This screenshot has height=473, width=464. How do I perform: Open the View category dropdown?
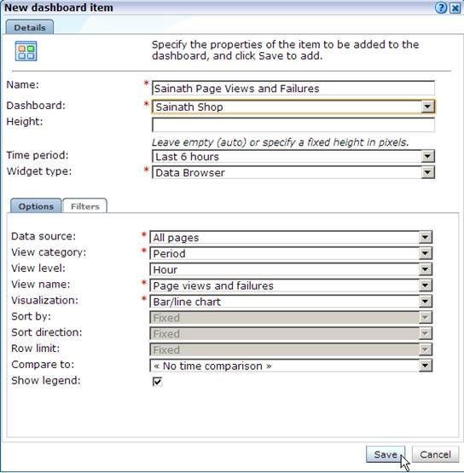point(291,253)
